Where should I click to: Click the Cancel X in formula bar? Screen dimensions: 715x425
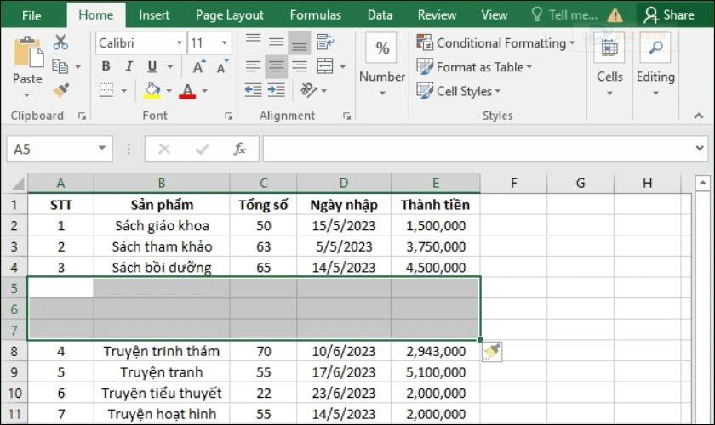click(x=164, y=149)
